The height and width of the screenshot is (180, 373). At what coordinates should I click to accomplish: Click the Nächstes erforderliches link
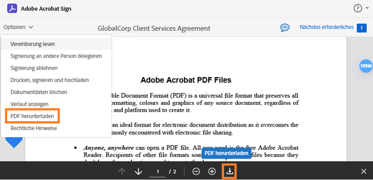tap(327, 27)
